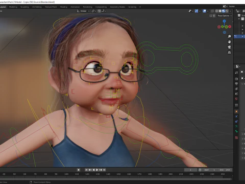
Task: Toggle auto keying record button
Action: 79,170
